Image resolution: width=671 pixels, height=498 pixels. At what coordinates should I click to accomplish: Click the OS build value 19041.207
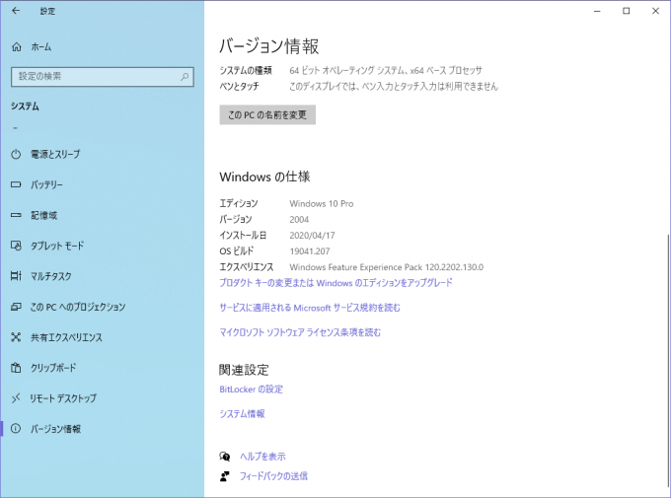click(x=310, y=251)
